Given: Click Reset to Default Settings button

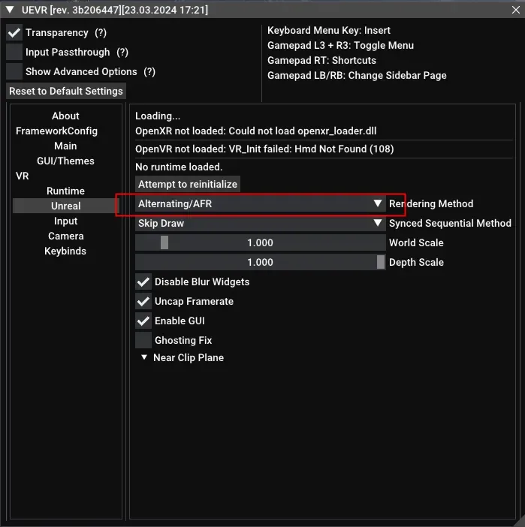Looking at the screenshot, I should pos(66,91).
